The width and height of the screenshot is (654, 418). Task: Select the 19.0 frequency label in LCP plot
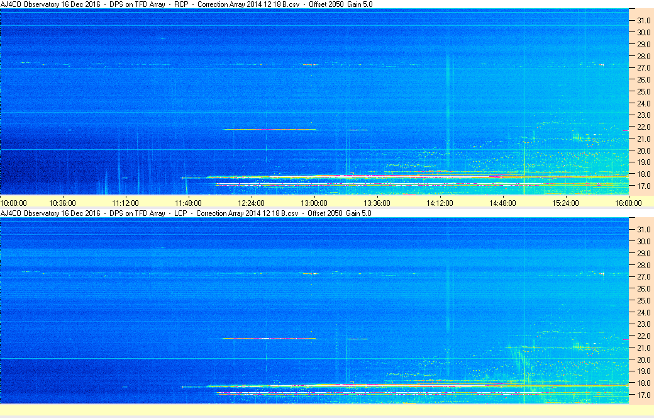tap(643, 371)
